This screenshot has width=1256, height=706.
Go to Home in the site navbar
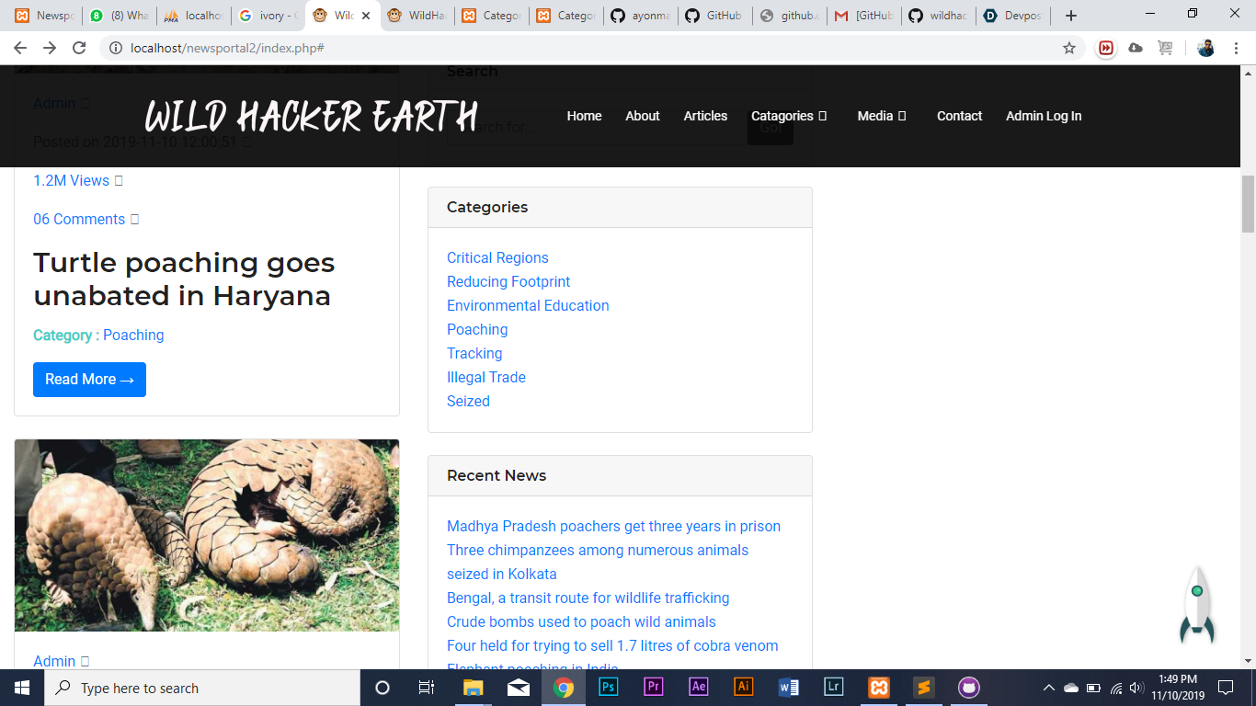tap(584, 116)
